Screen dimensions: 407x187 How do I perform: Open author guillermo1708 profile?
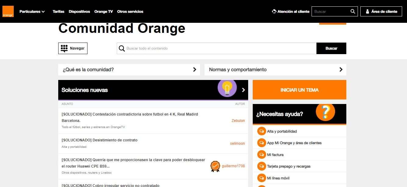233,166
